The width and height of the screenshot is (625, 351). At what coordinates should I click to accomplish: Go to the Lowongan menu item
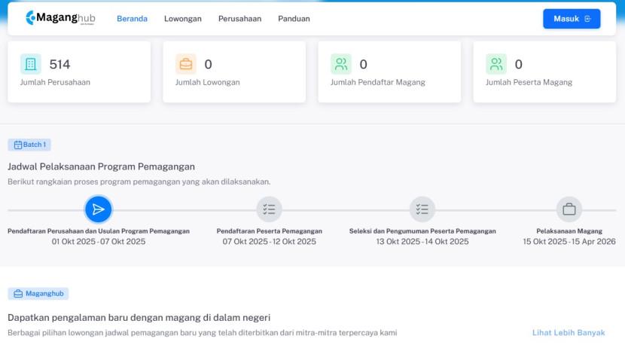point(183,19)
